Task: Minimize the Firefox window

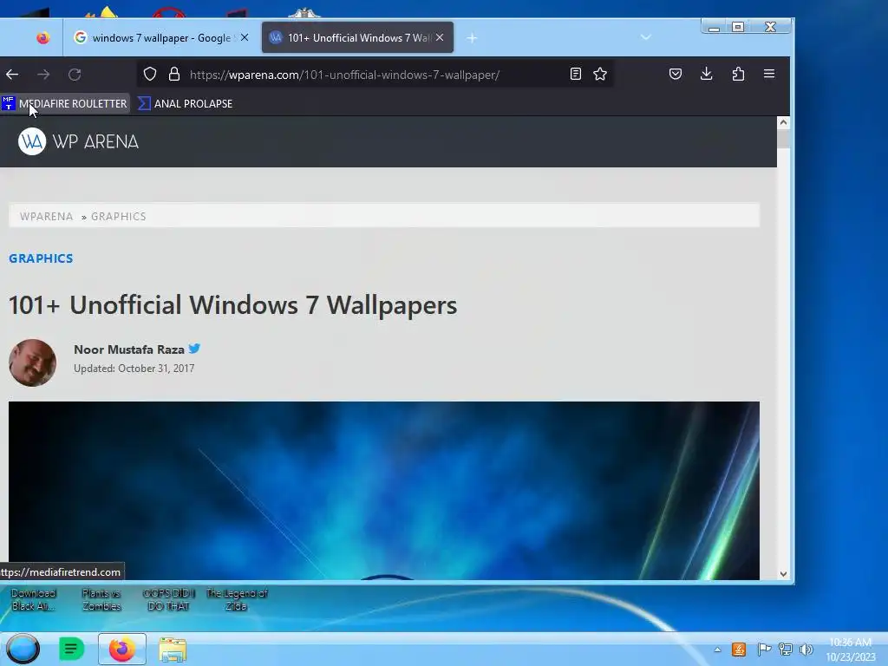Action: click(x=715, y=27)
